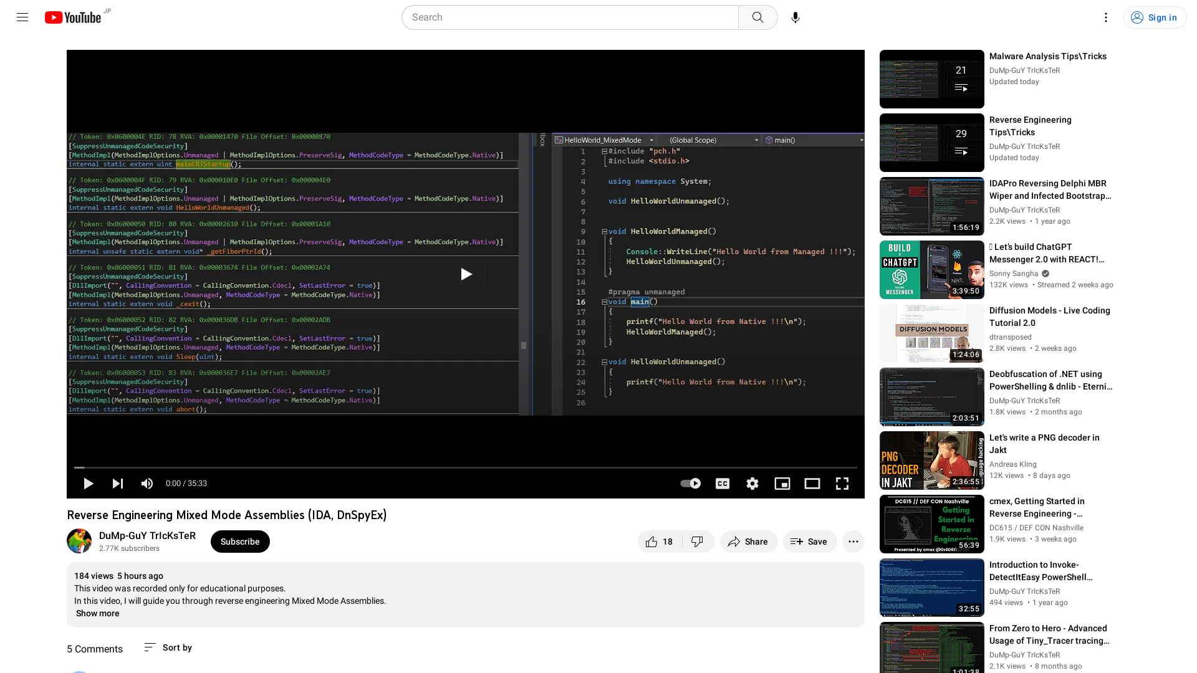Click the dislike button on the video
Image resolution: width=1197 pixels, height=673 pixels.
tap(696, 542)
